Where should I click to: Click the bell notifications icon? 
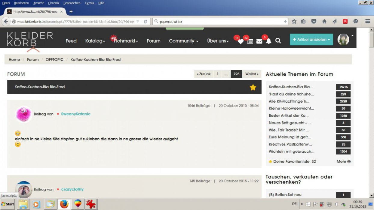point(268,41)
